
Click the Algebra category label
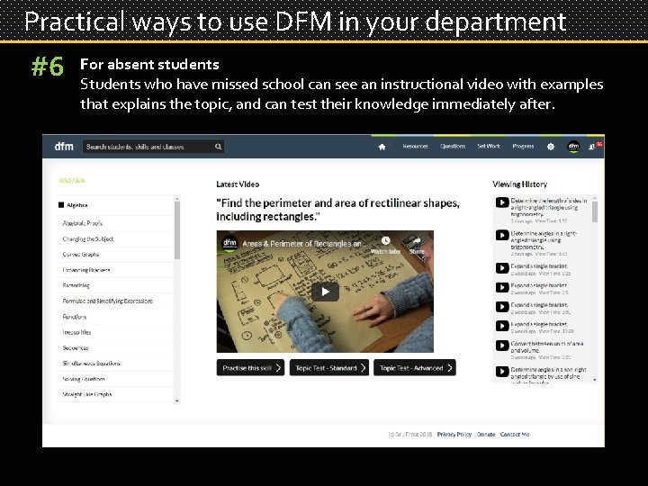76,205
